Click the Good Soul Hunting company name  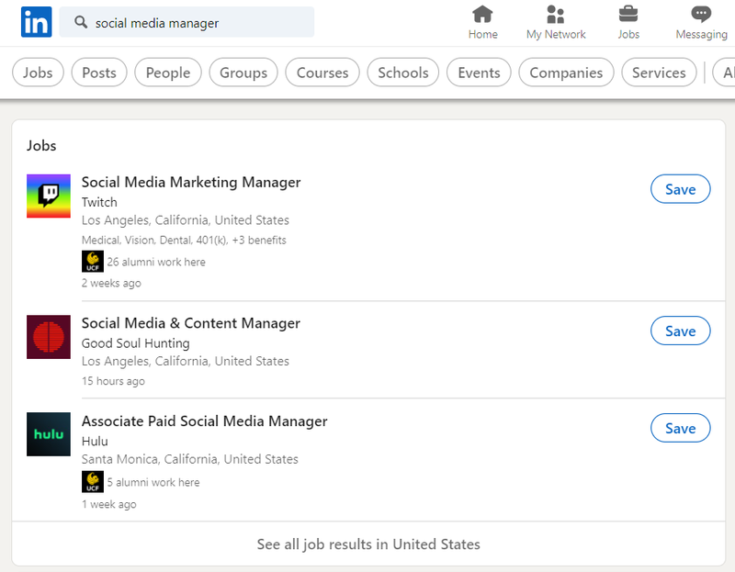[135, 343]
